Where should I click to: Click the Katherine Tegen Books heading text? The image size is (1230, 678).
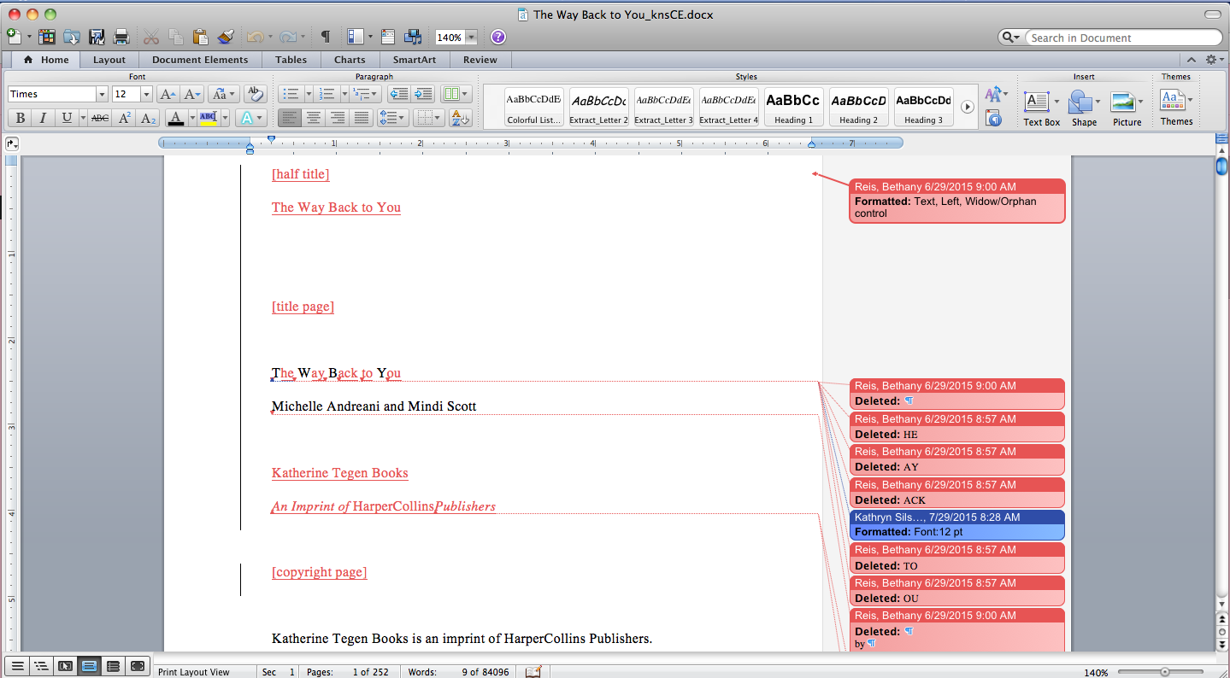coord(339,473)
